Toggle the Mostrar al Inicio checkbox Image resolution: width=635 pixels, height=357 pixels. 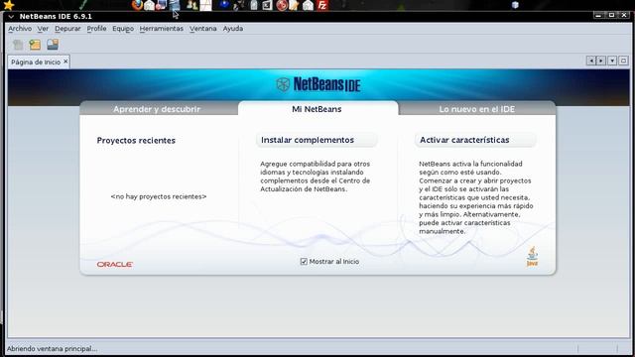coord(304,262)
